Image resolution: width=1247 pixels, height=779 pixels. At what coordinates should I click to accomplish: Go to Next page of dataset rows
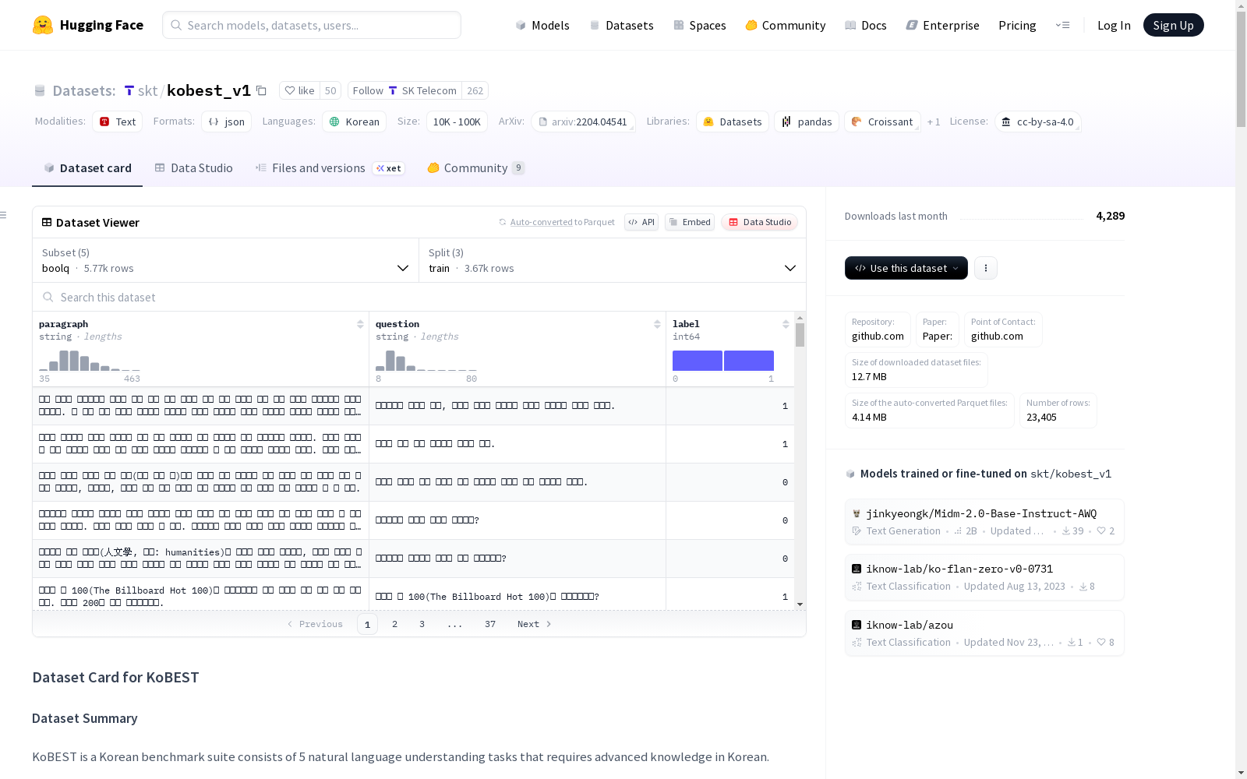tap(534, 624)
